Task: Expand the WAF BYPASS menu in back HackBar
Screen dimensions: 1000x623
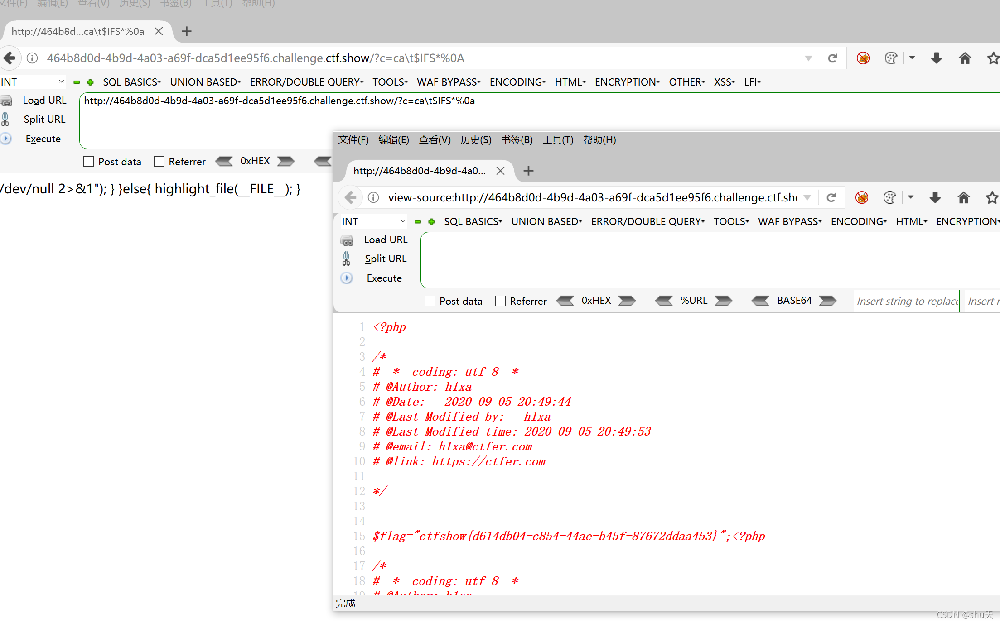Action: click(448, 82)
